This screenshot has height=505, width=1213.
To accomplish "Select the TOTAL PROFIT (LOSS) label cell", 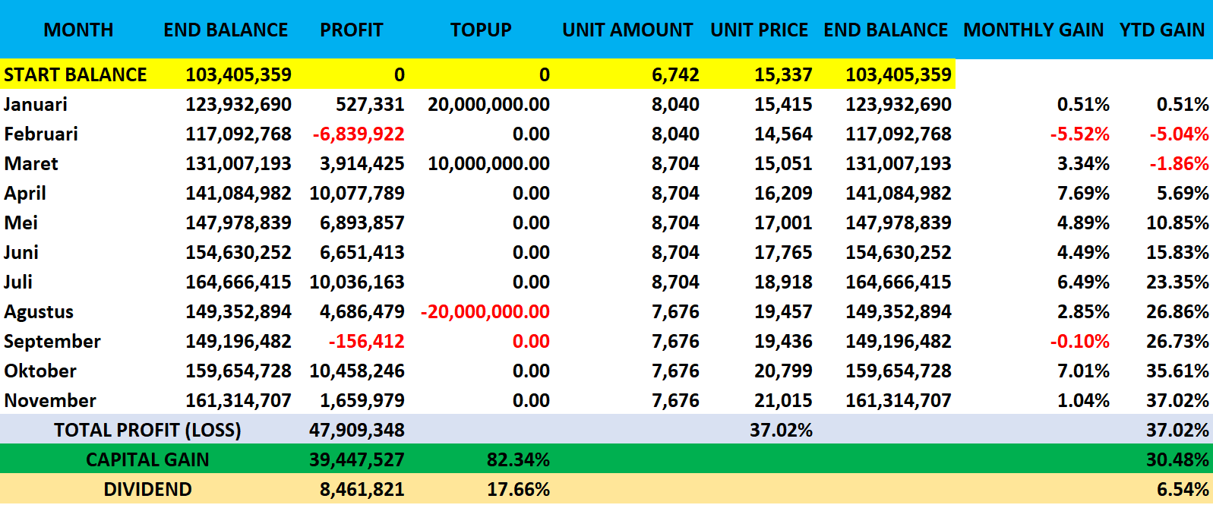I will 147,430.
